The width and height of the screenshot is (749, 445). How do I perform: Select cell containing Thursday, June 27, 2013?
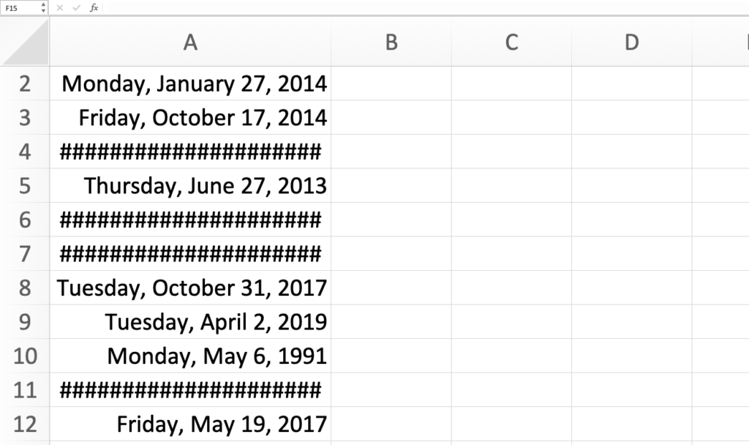tap(205, 186)
